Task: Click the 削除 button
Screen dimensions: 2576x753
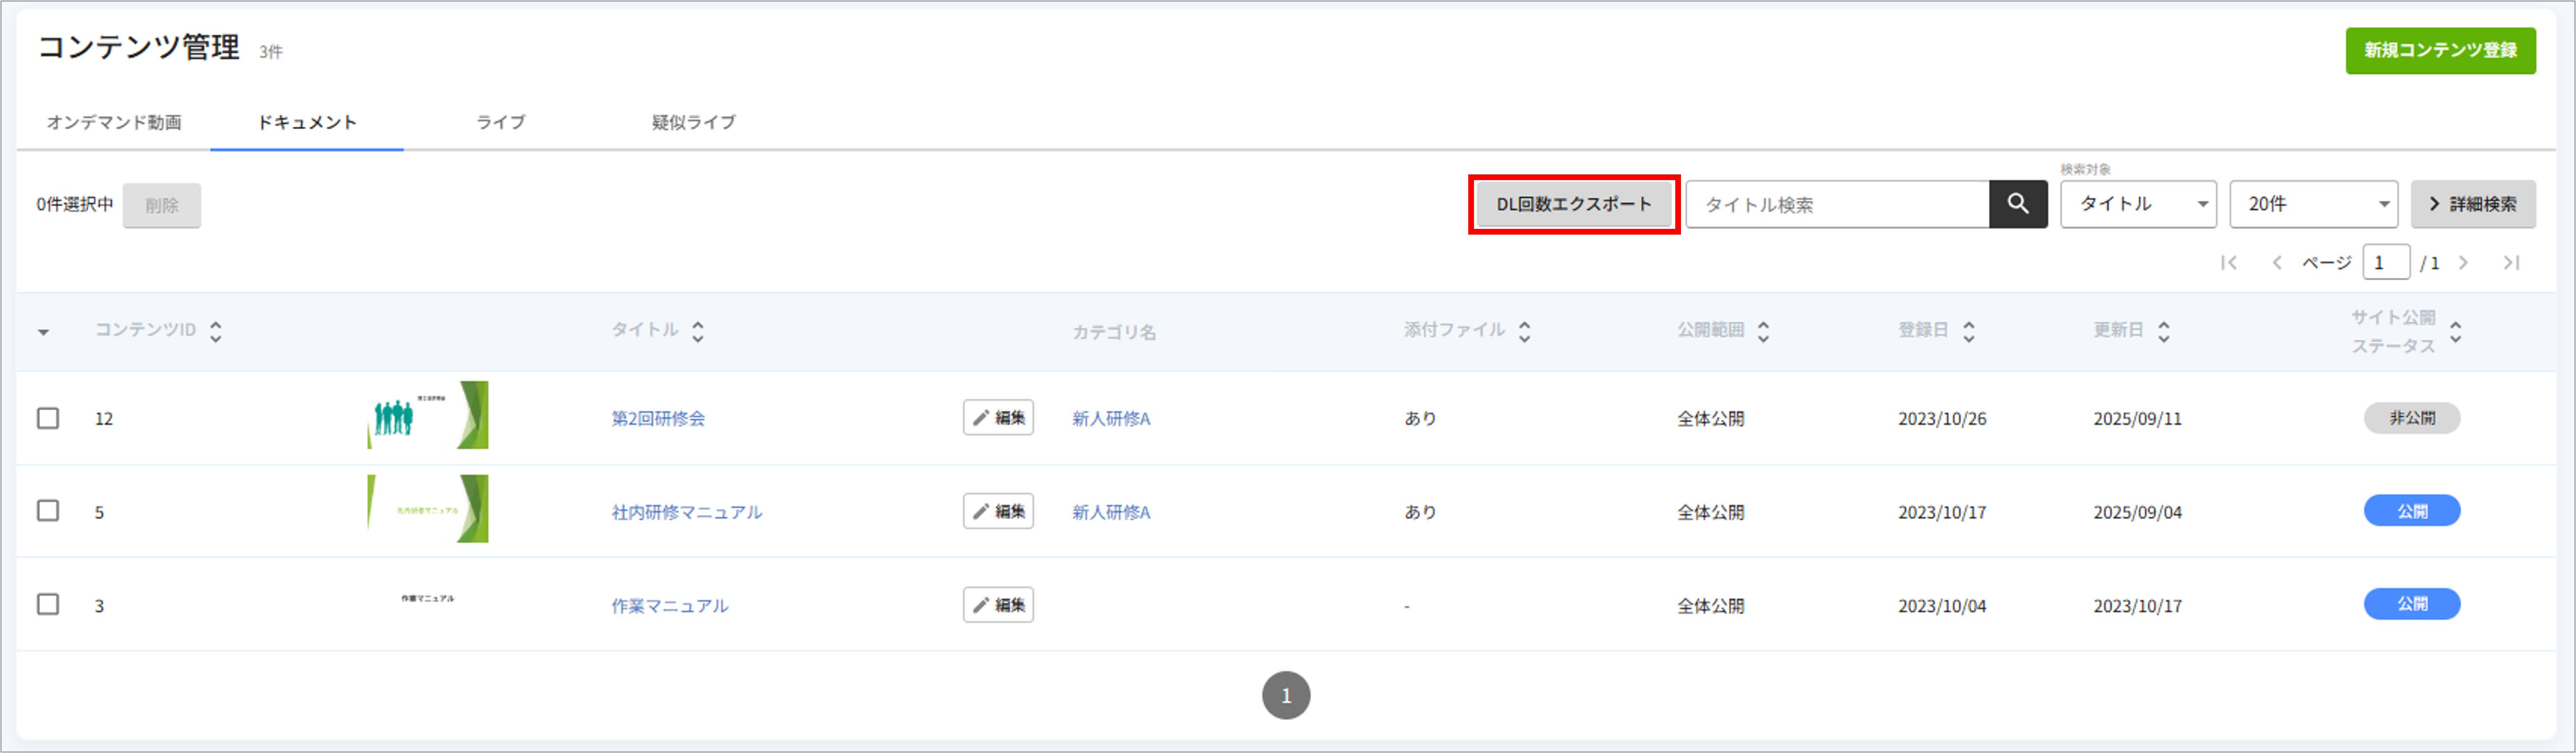Action: pyautogui.click(x=162, y=205)
